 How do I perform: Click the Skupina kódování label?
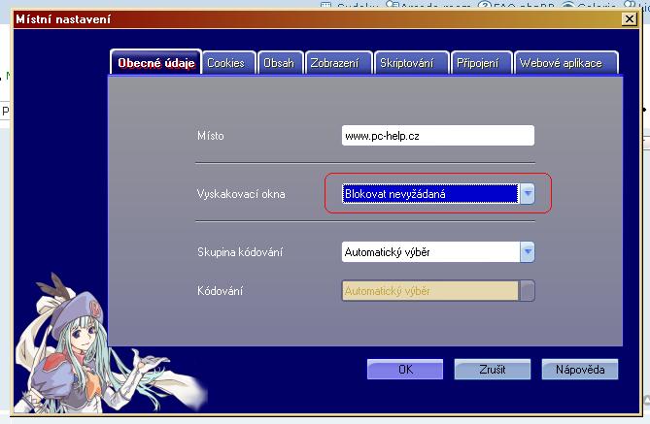[x=240, y=252]
